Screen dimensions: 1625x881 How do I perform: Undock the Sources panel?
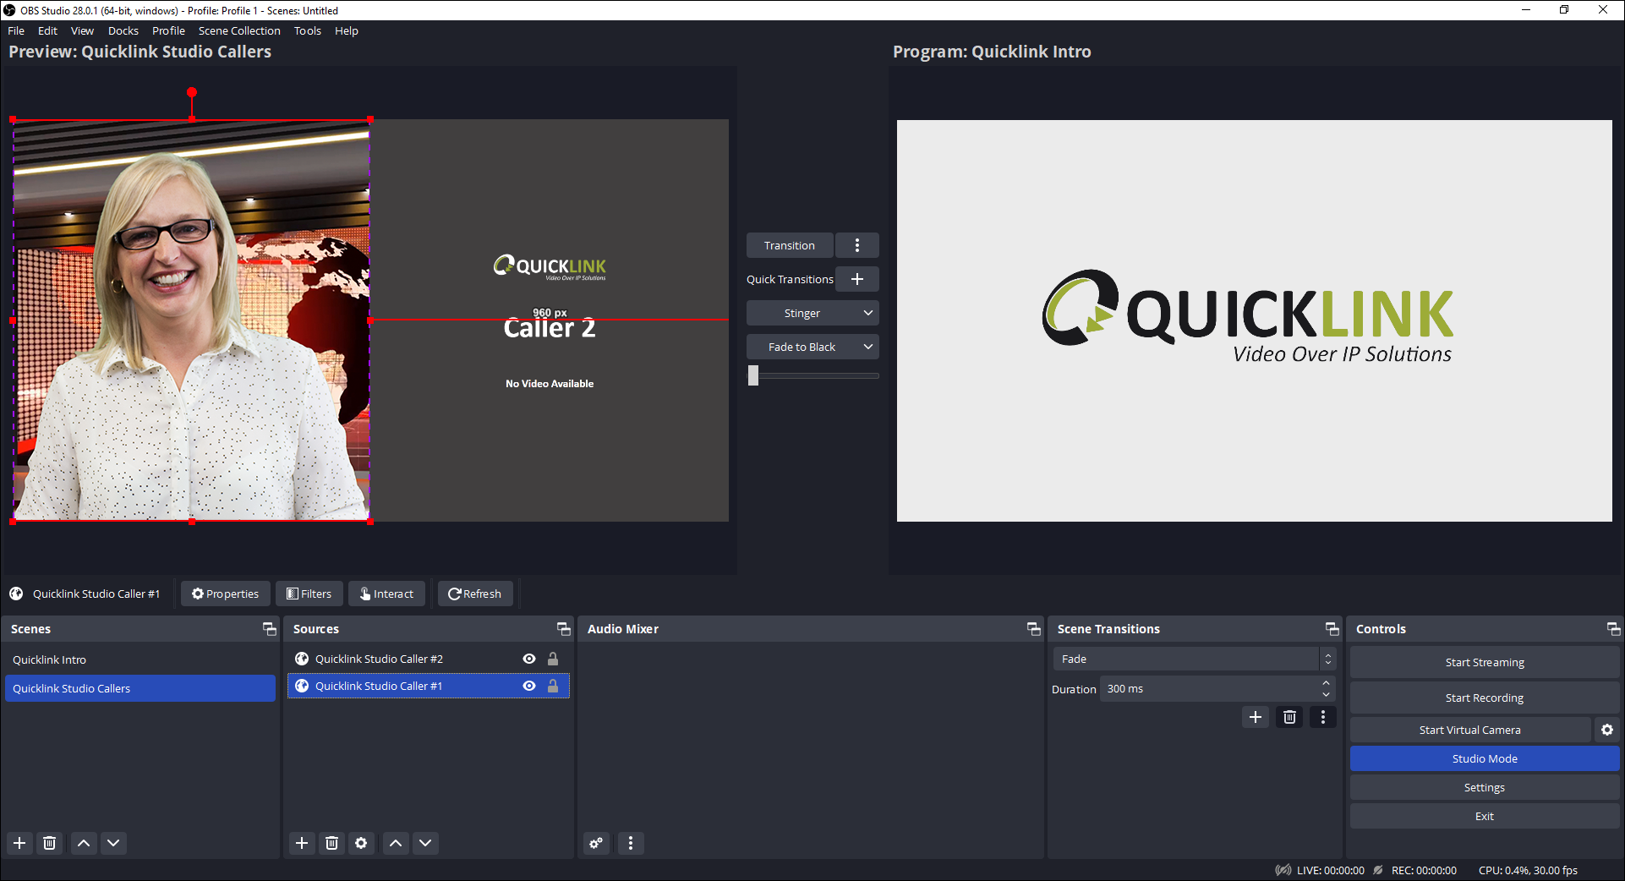tap(563, 629)
